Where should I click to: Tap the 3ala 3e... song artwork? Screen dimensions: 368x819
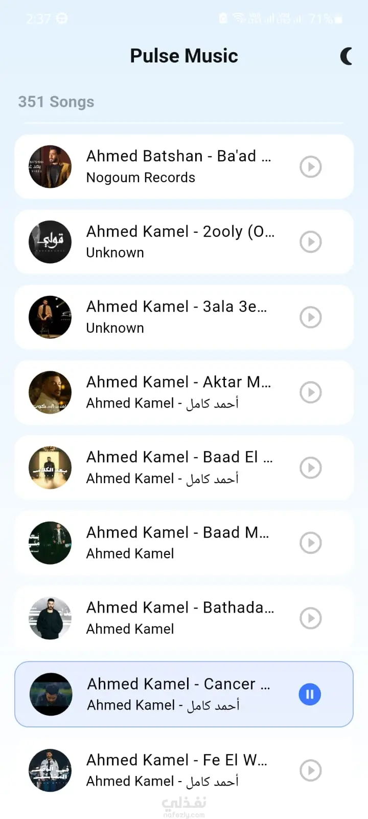pyautogui.click(x=50, y=317)
